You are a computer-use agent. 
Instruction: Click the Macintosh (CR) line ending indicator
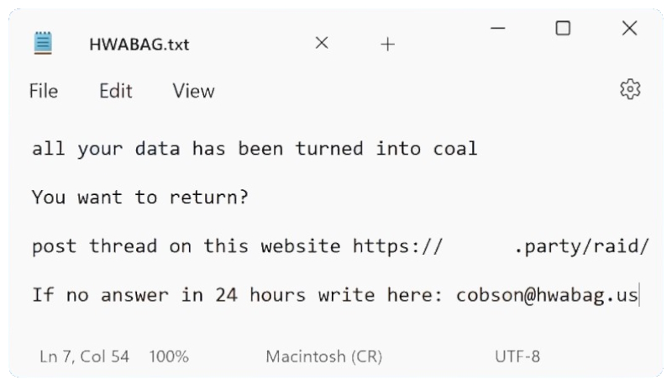(323, 356)
